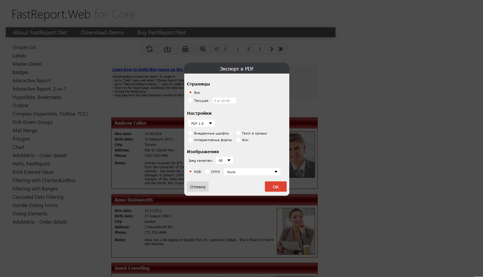Click the refresh report icon
483x277 pixels.
tap(150, 49)
